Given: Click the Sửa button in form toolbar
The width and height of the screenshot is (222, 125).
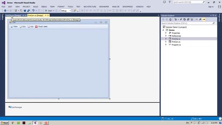Looking at the screenshot, I should [23, 26].
